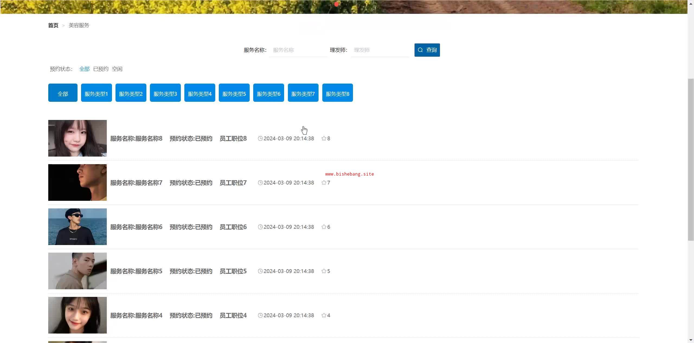Screen dimensions: 694x343
Task: Click the 服务名称 search input field
Action: tap(298, 50)
